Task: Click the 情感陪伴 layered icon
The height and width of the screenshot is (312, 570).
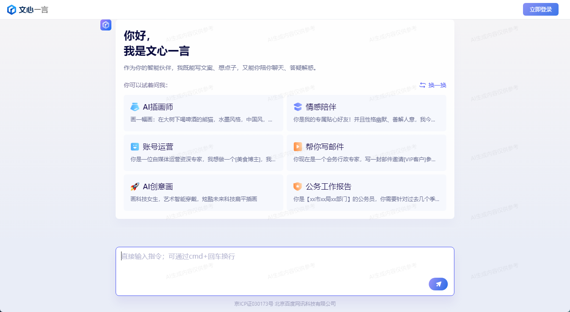Action: pos(298,107)
